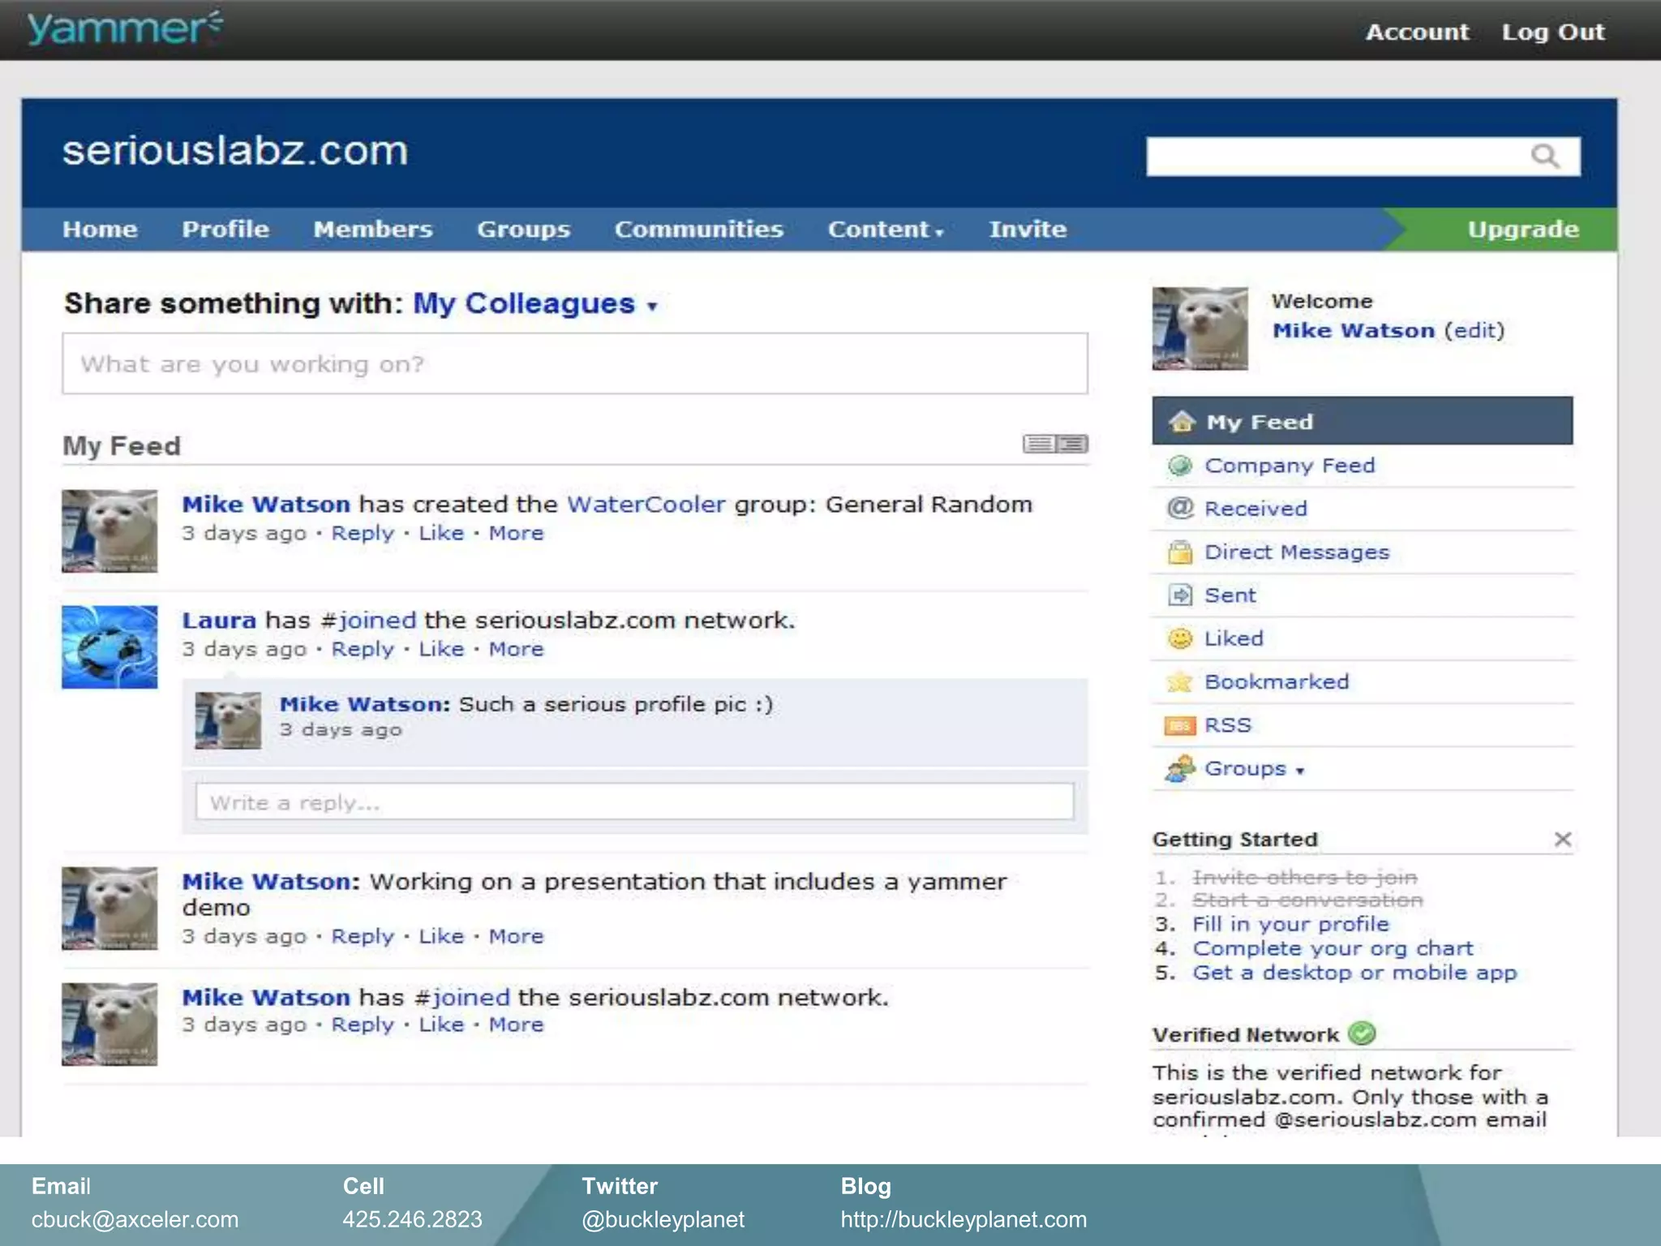Screen dimensions: 1661x1246
Task: Click the Yammer logo
Action: tap(124, 28)
